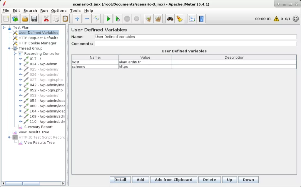Open the Options menu
The image size is (301, 187).
click(x=58, y=11)
